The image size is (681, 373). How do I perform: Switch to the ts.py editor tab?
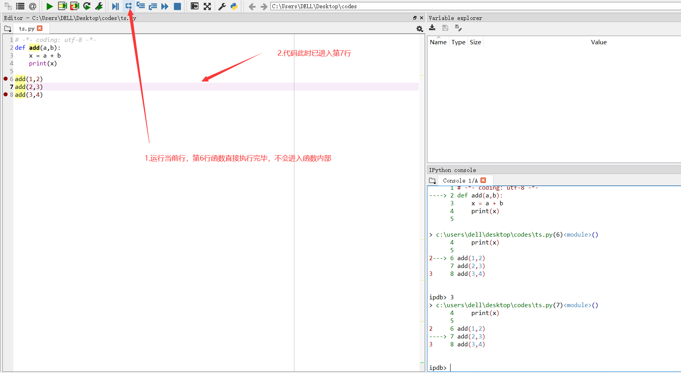pyautogui.click(x=27, y=28)
